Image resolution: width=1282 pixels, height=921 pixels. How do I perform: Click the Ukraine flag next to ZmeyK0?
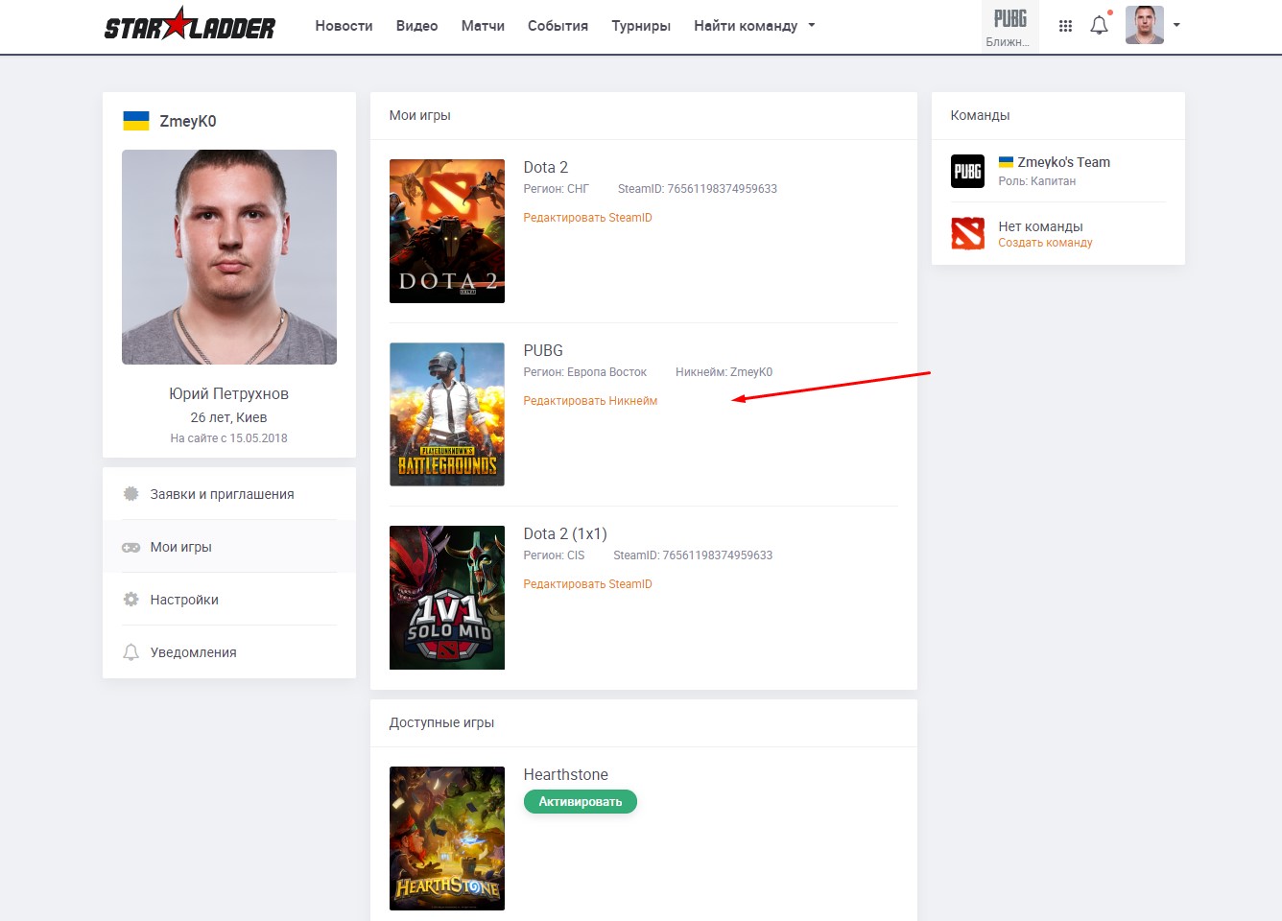coord(135,121)
